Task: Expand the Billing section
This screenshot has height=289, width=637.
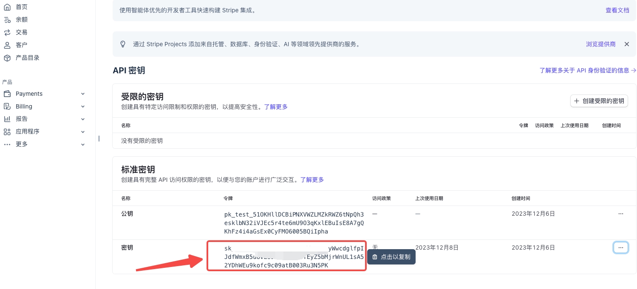Action: [x=83, y=106]
